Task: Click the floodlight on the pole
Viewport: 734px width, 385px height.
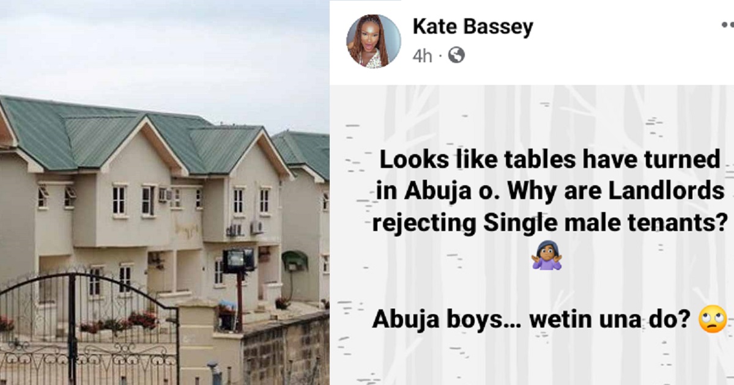Action: [238, 261]
